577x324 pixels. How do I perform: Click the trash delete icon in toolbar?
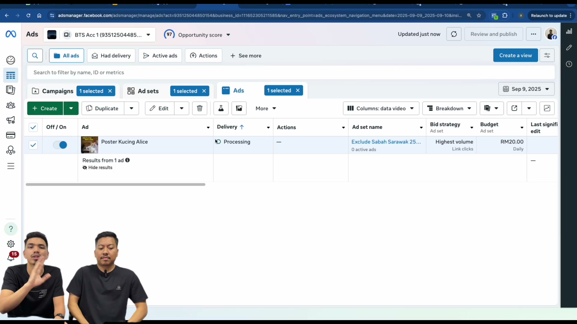[x=200, y=108]
